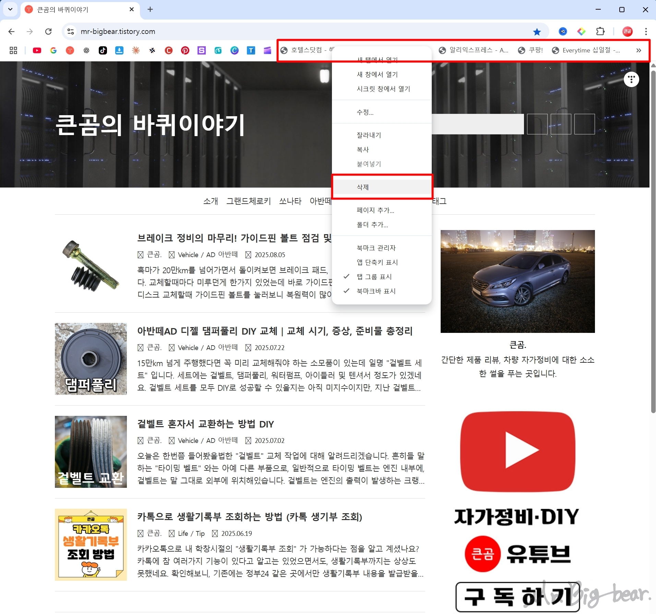Click the Tistory T bookmark icon
656x614 pixels.
click(251, 50)
